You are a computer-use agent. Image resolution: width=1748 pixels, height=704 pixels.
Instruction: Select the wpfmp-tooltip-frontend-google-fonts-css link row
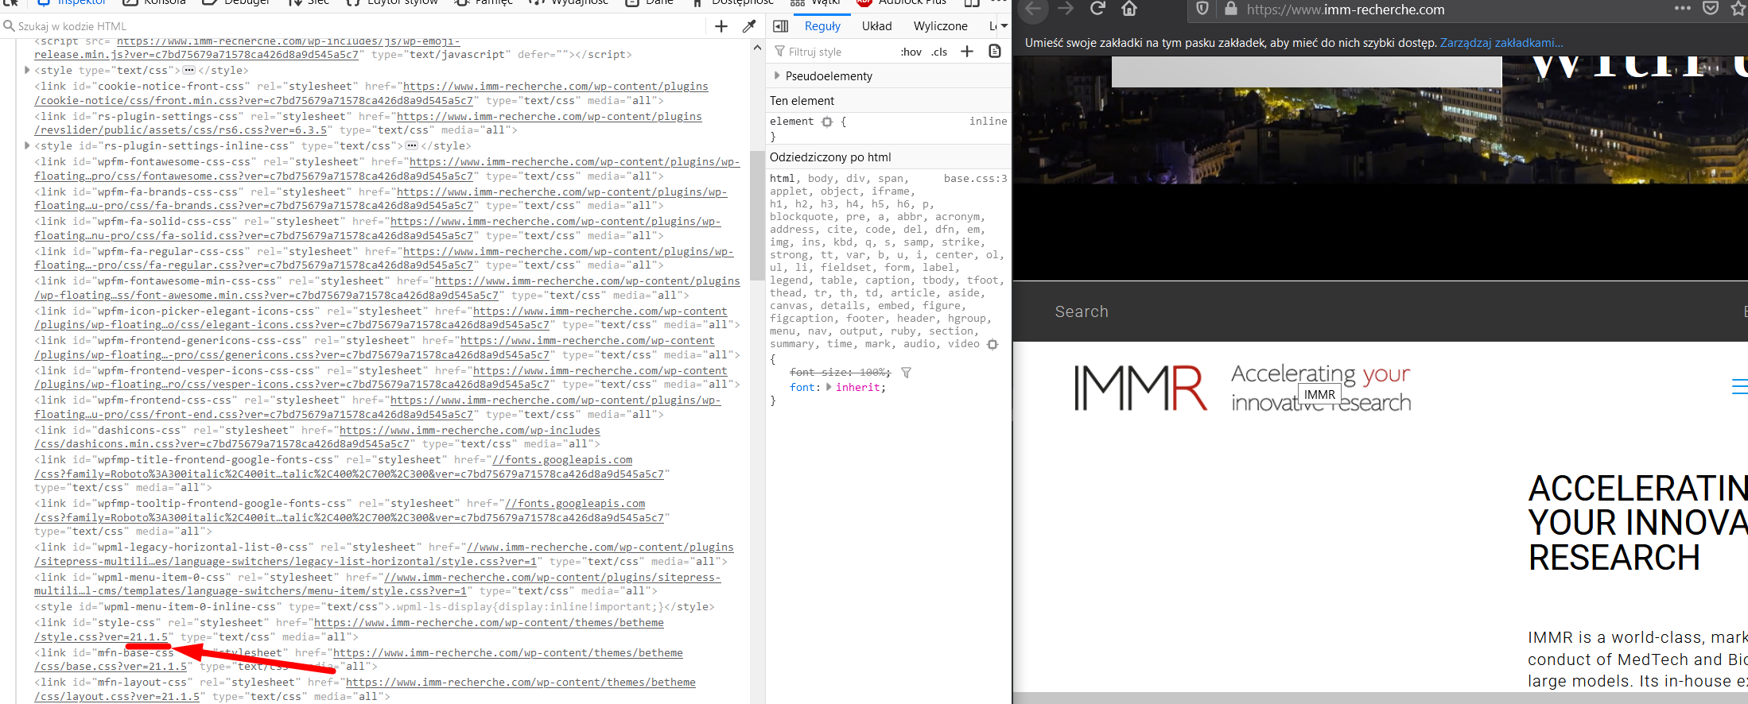click(352, 517)
